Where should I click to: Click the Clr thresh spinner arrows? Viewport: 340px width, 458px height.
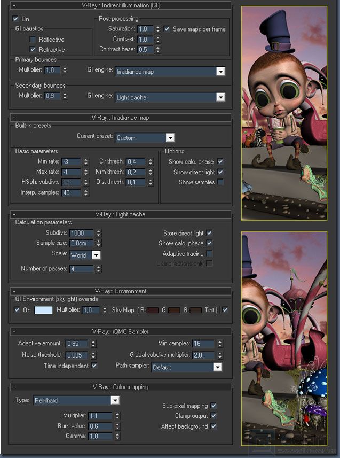(x=151, y=161)
